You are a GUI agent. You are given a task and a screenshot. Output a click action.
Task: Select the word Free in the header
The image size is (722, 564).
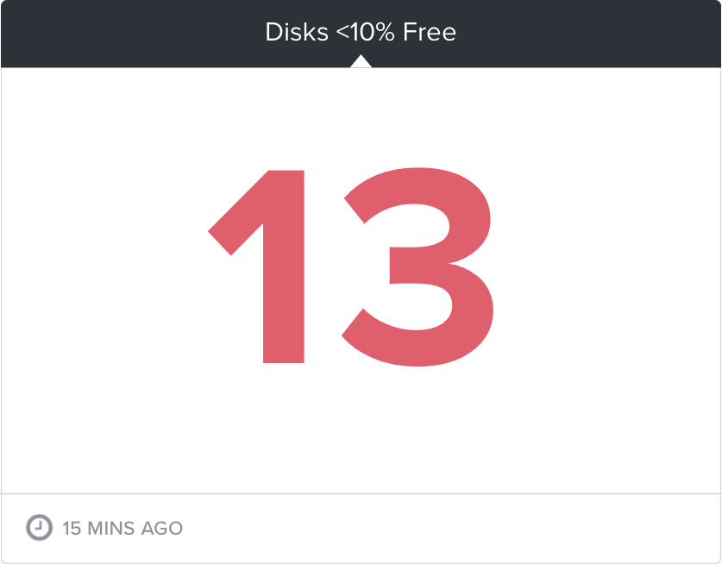click(x=430, y=32)
